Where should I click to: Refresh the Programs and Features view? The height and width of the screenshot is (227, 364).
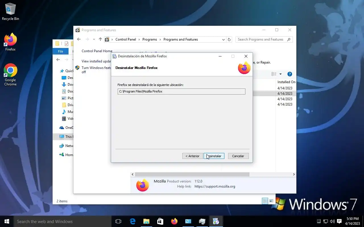[229, 39]
